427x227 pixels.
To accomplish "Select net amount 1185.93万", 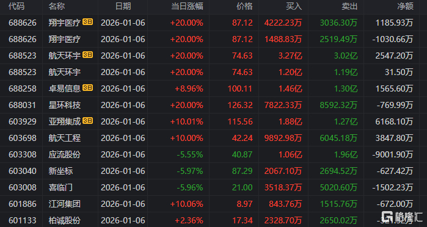I will coord(395,23).
